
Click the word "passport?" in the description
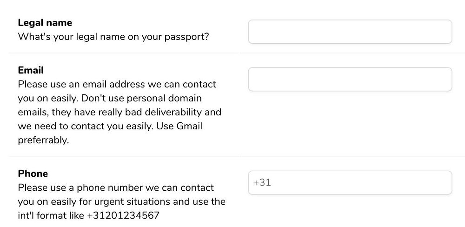[187, 36]
